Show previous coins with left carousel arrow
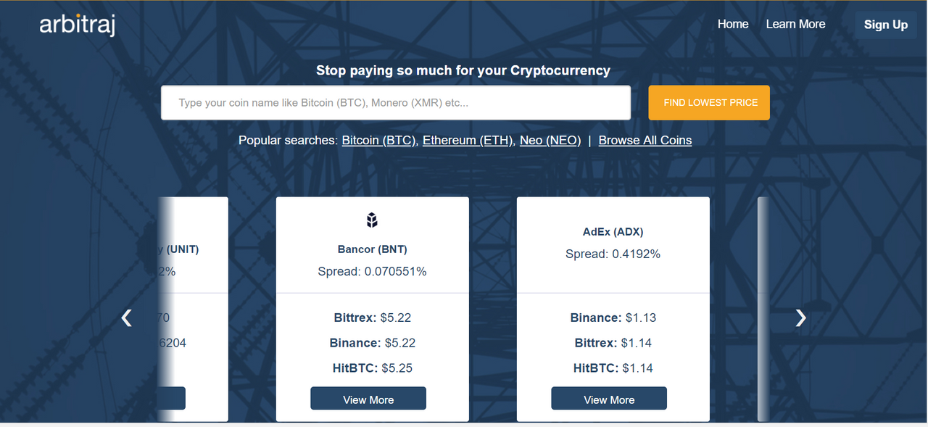Viewport: 928px width, 427px height. pyautogui.click(x=127, y=318)
